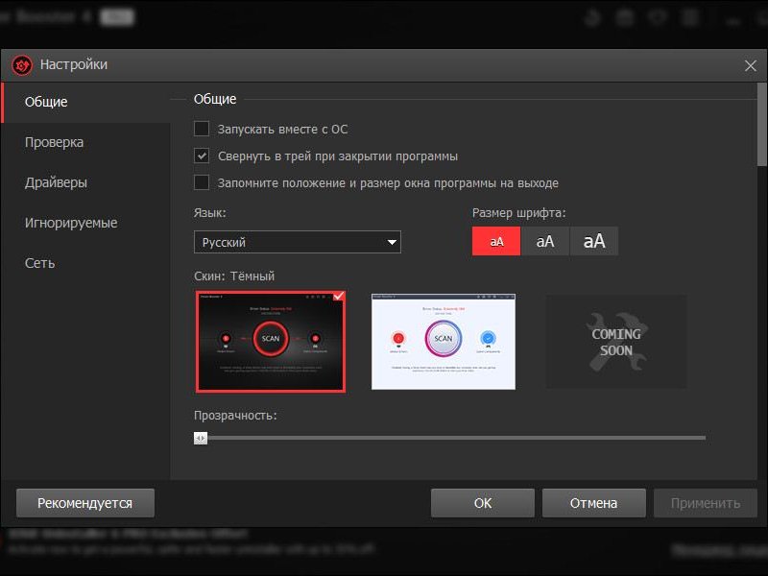This screenshot has height=576, width=768.
Task: Select the small aA font size
Action: pos(496,241)
